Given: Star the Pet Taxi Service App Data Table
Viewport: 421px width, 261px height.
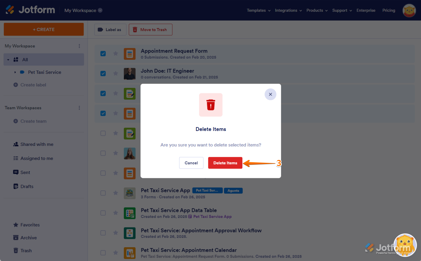Looking at the screenshot, I should [x=115, y=213].
